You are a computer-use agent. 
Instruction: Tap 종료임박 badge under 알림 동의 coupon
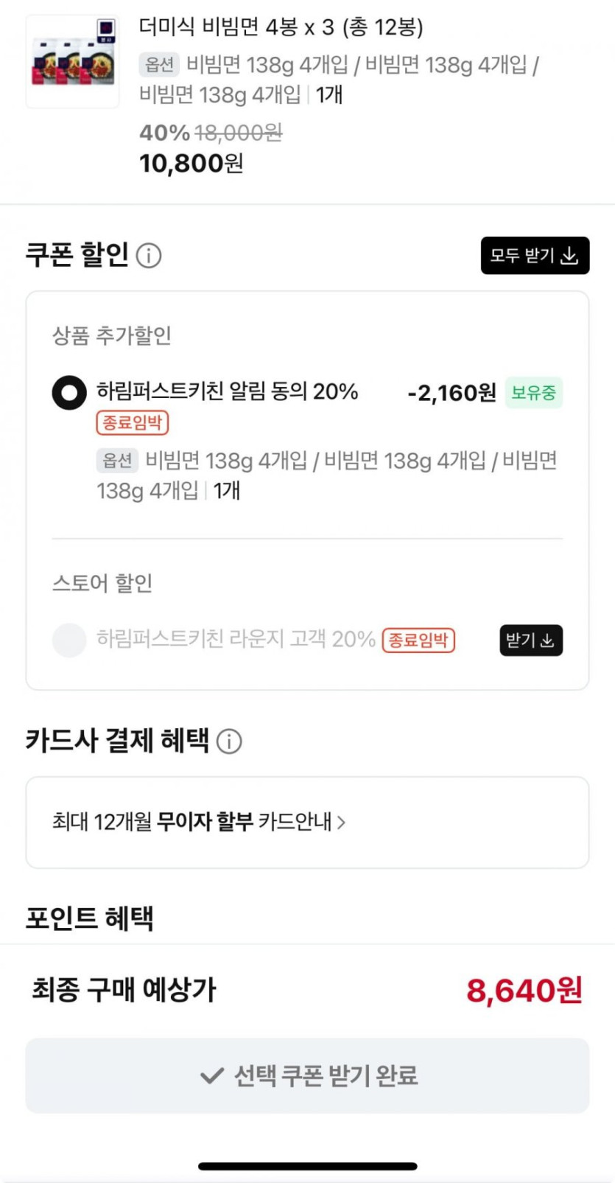pos(133,422)
